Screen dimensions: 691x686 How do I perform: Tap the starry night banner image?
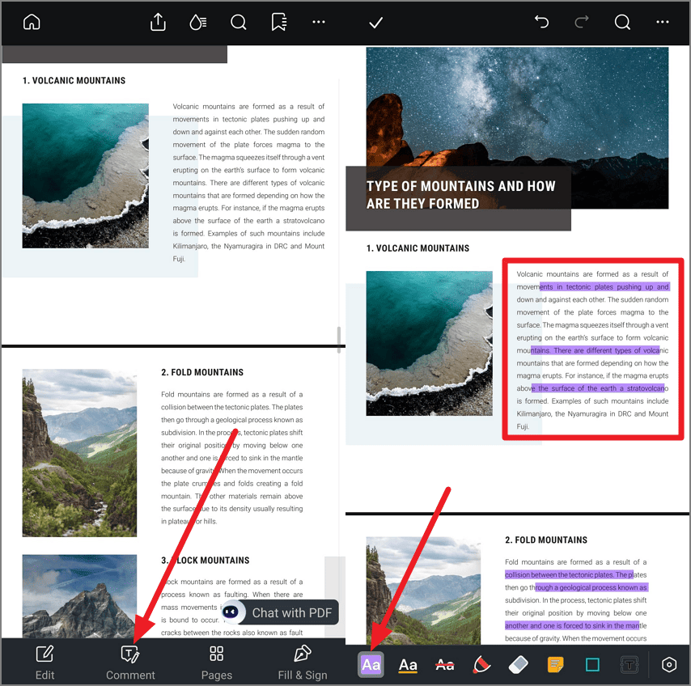517,128
